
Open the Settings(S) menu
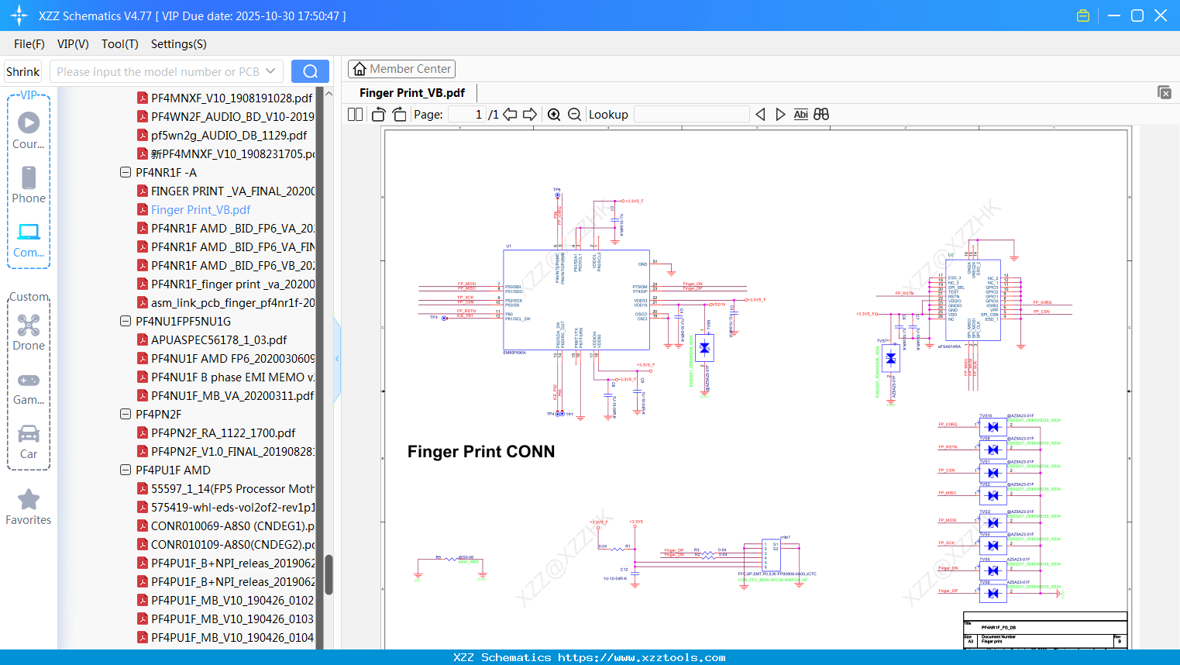(178, 44)
